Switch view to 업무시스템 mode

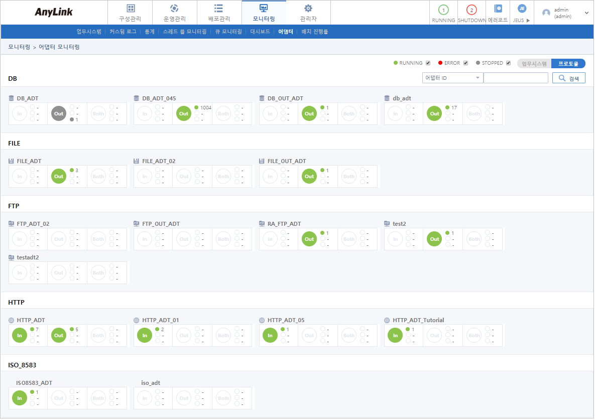pyautogui.click(x=534, y=63)
